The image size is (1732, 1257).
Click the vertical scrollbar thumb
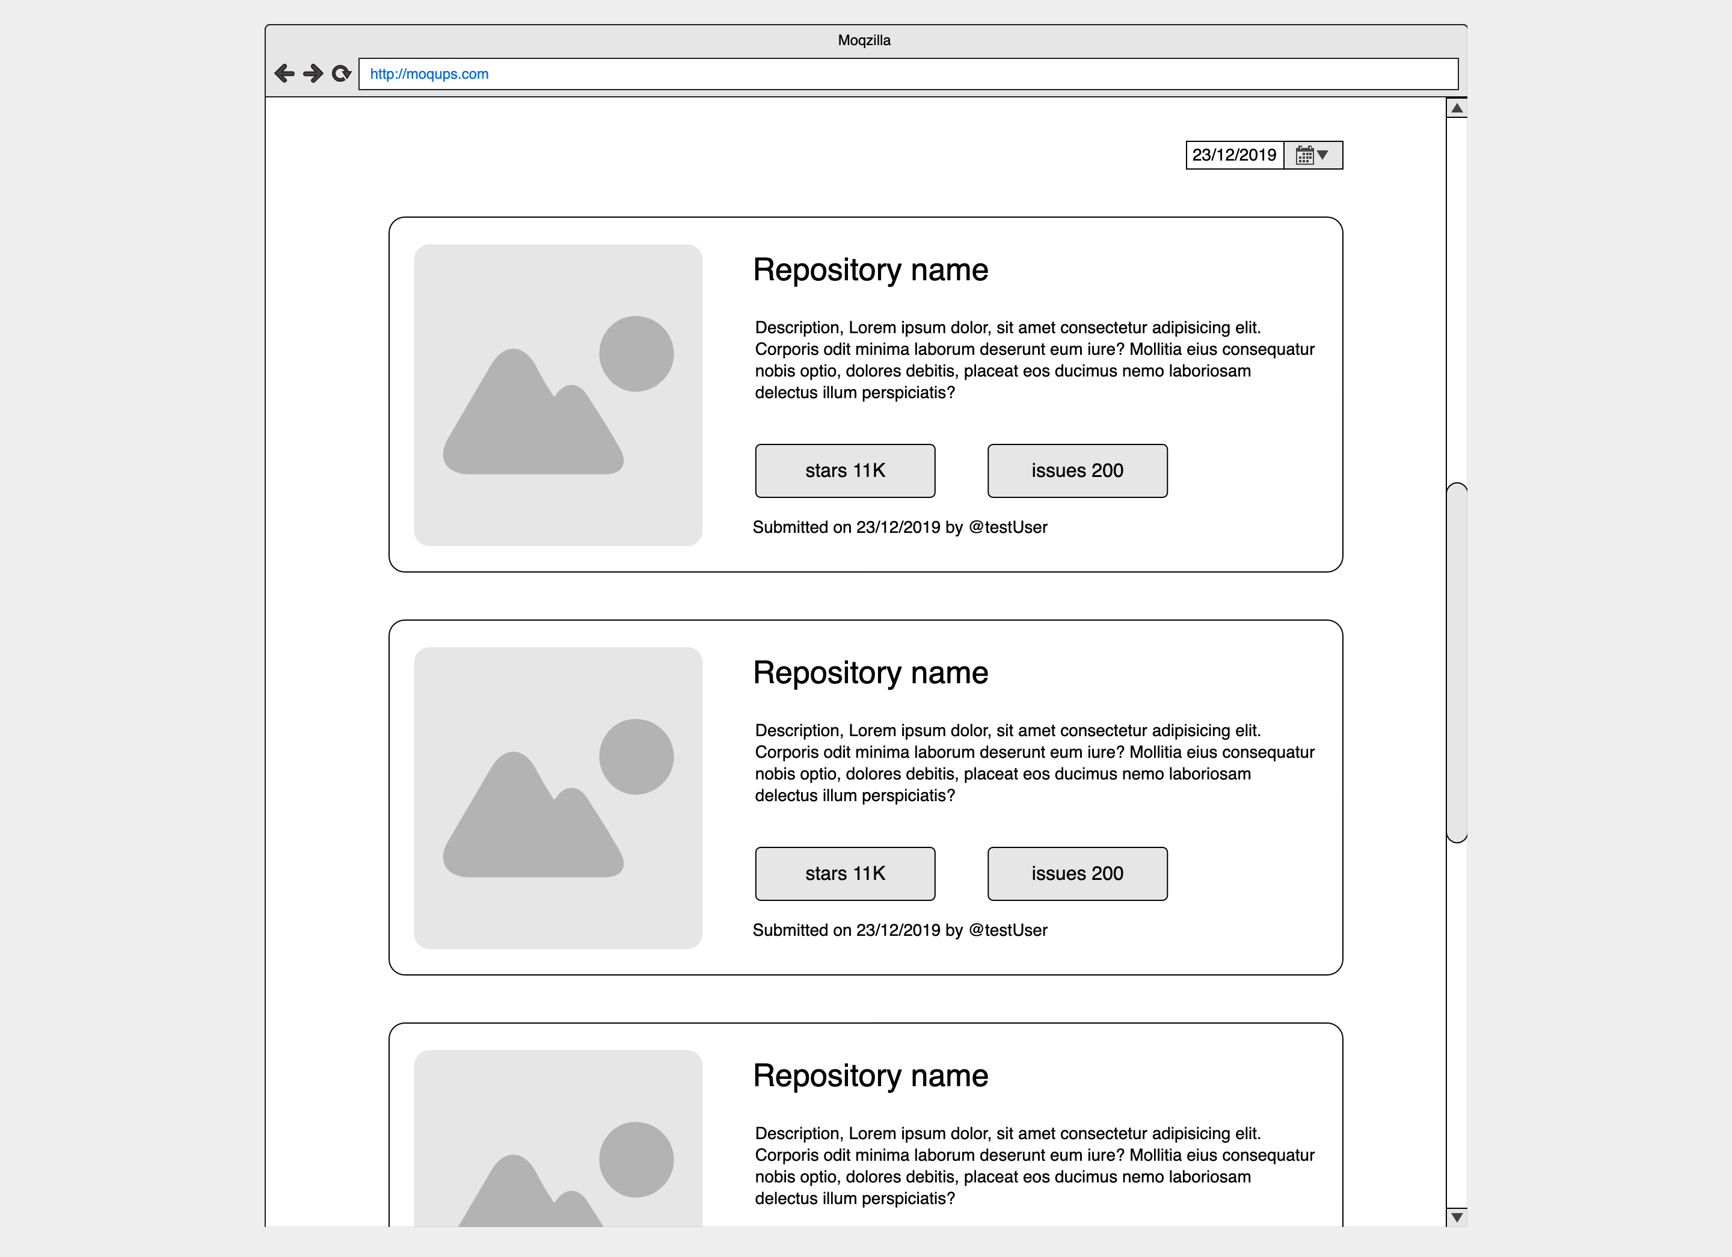[1457, 662]
